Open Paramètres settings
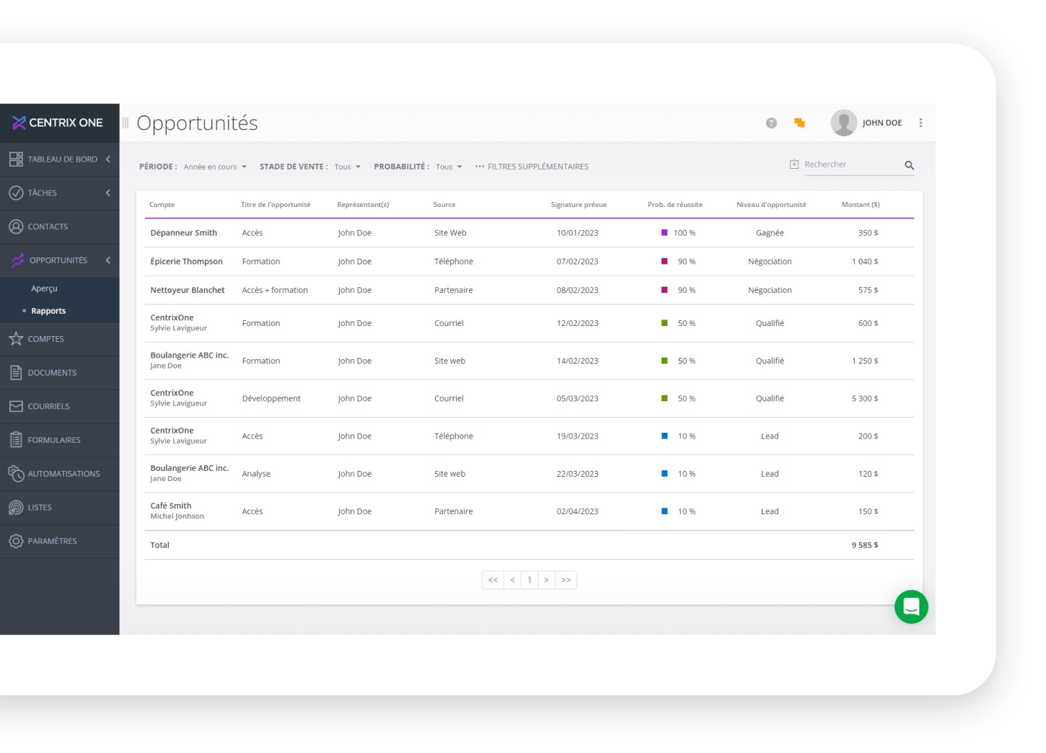This screenshot has height=753, width=1046. (52, 541)
